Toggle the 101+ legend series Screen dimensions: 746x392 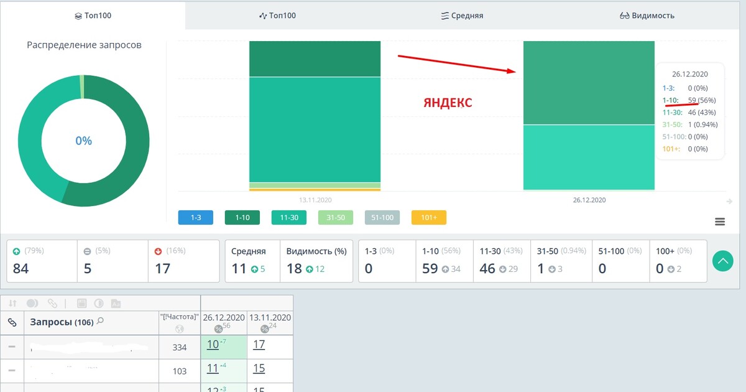pyautogui.click(x=429, y=217)
